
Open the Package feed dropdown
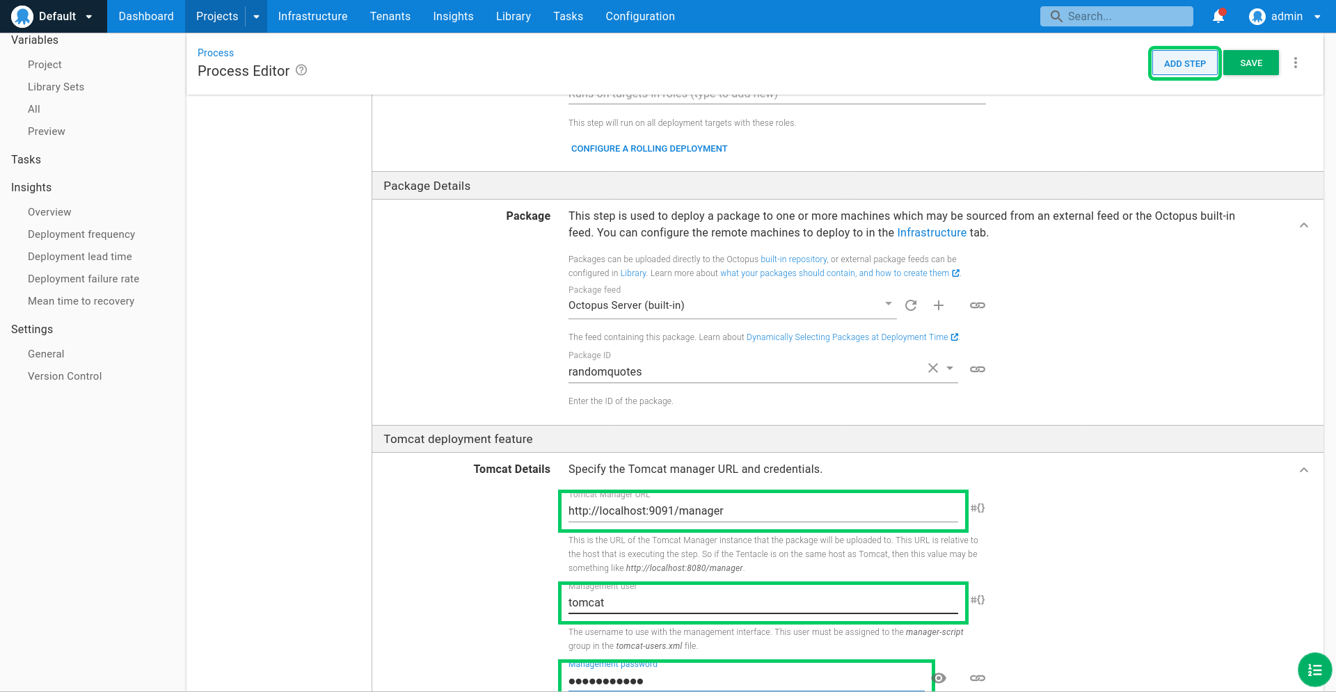tap(732, 305)
